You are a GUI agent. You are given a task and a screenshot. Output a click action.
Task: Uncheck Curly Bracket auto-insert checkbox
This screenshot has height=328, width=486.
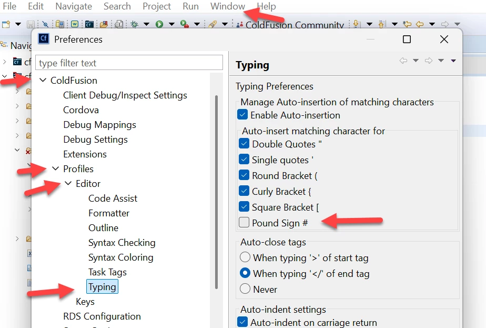click(x=244, y=191)
